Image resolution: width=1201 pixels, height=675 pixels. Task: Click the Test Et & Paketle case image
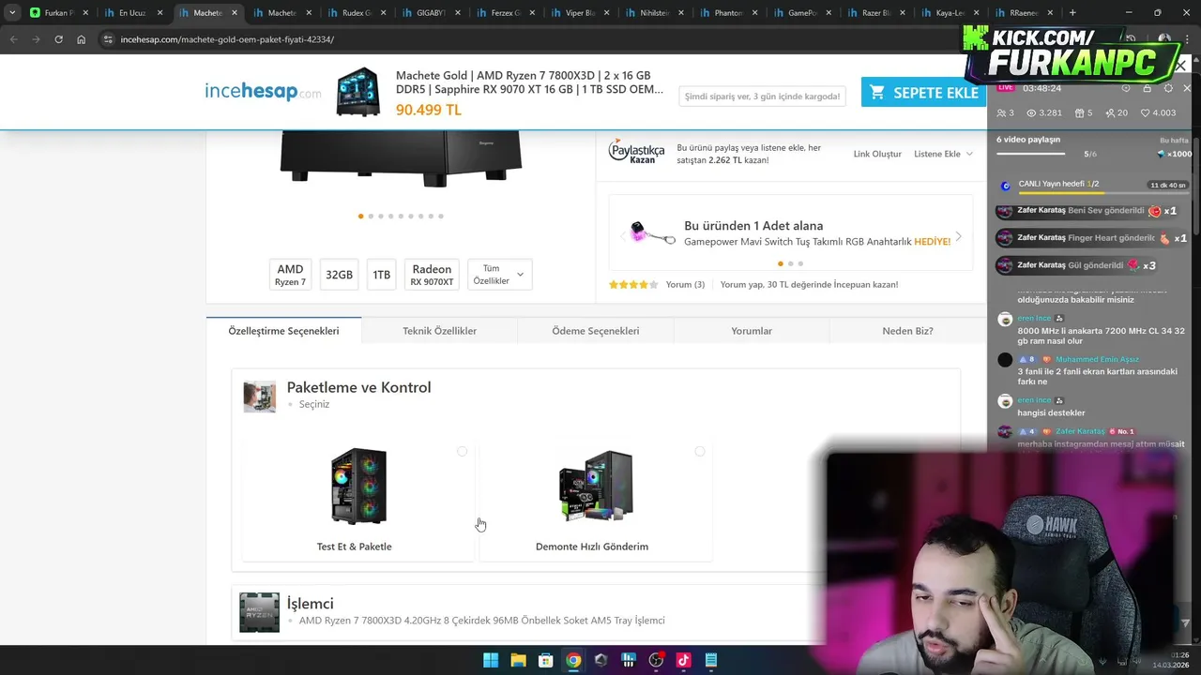pos(358,486)
